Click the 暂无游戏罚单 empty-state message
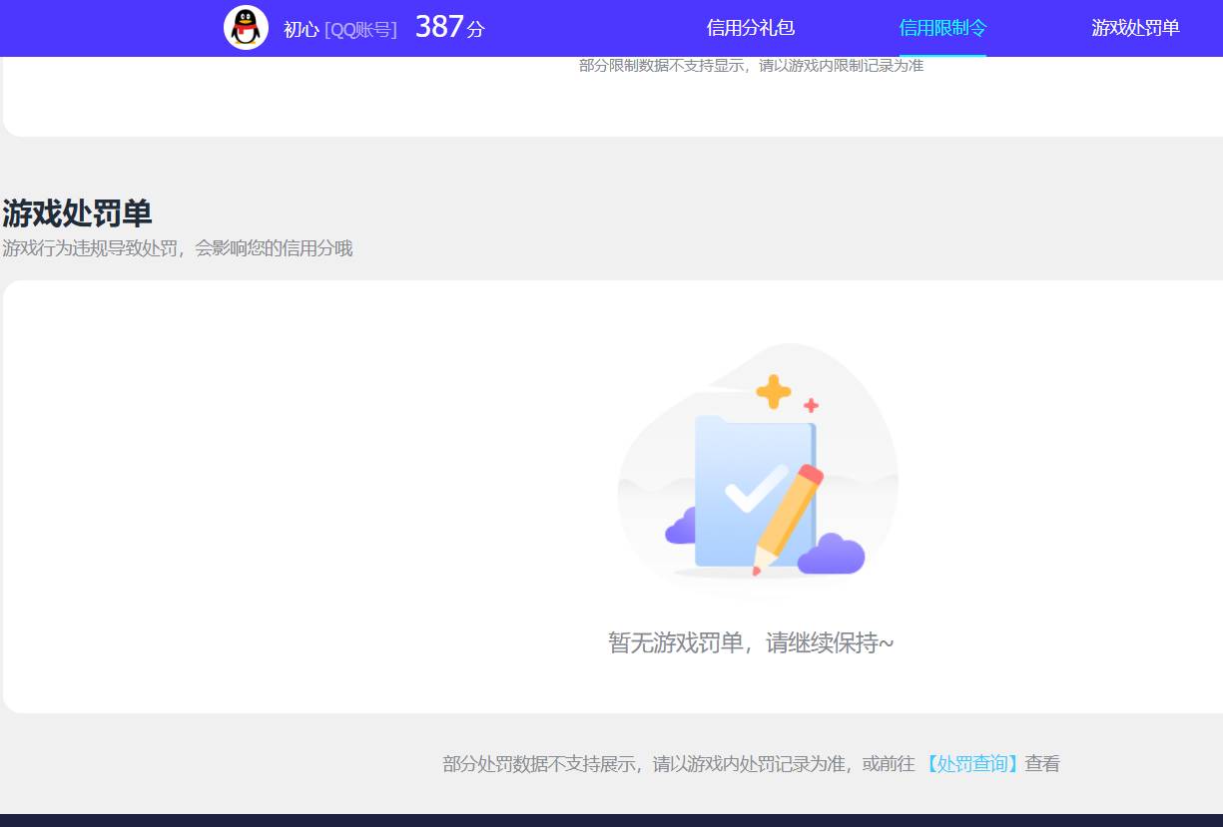 (x=752, y=643)
